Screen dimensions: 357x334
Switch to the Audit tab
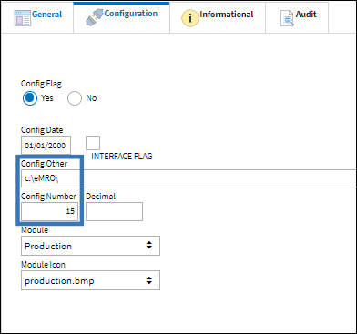(297, 17)
